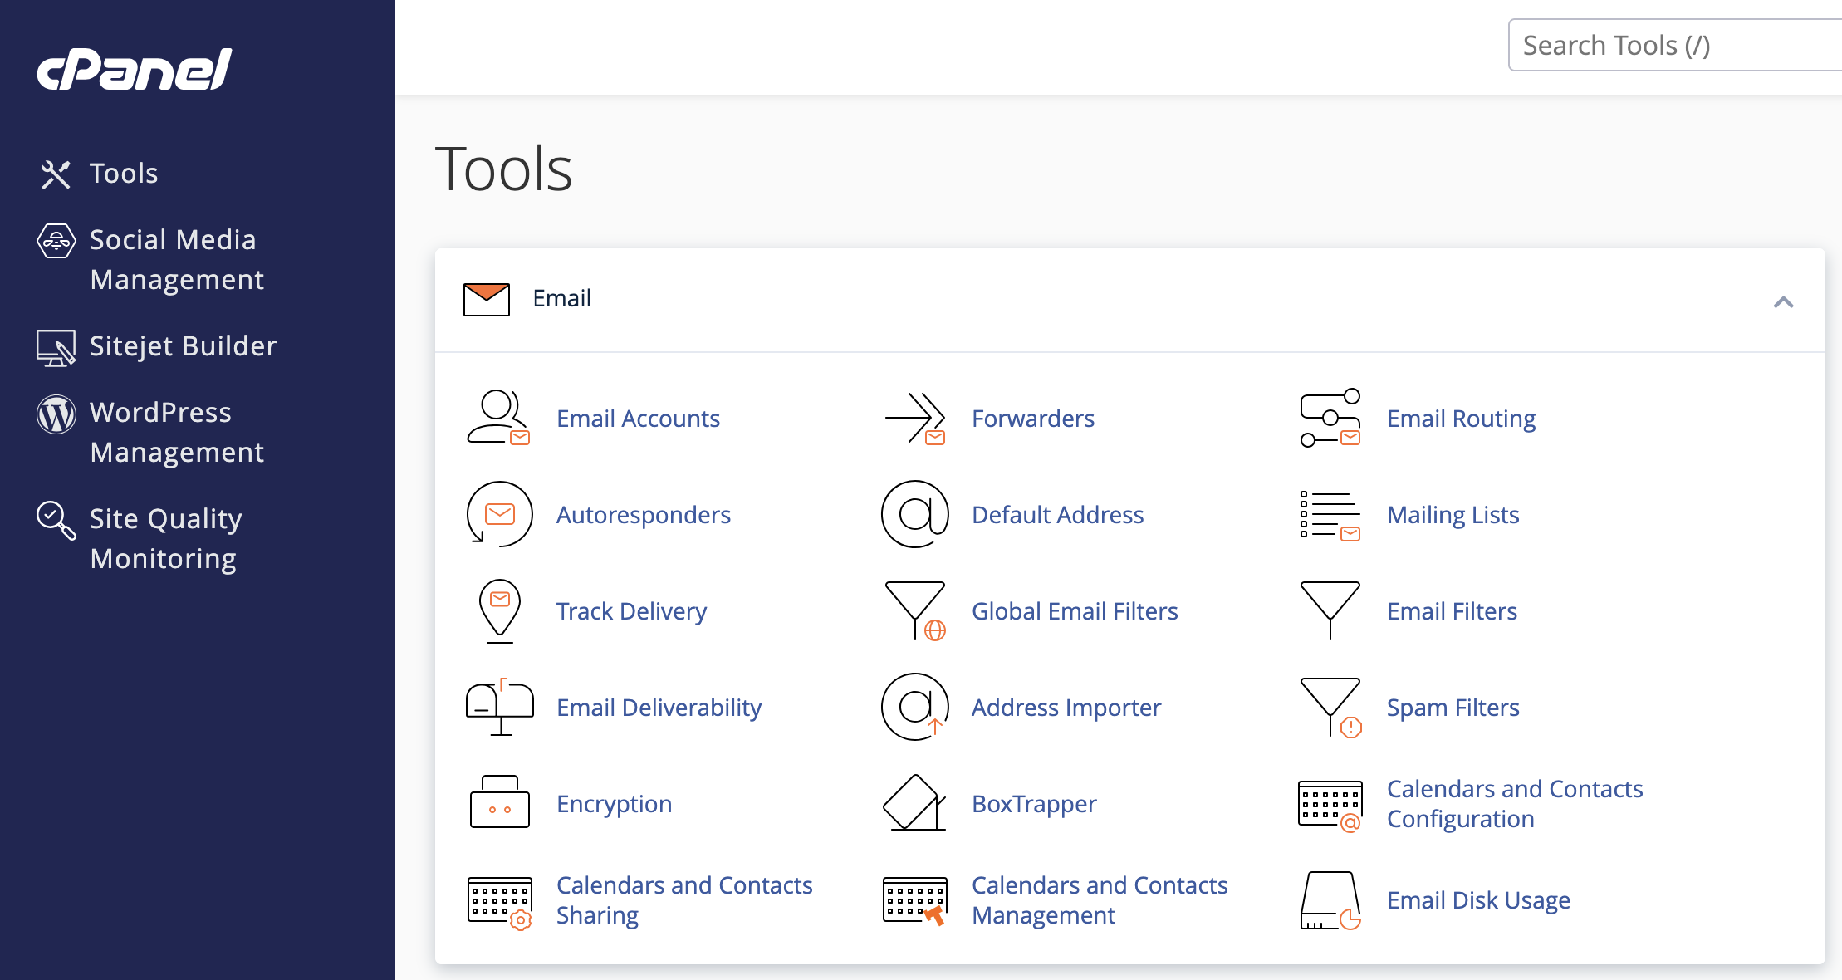Open the Mailing Lists link
Viewport: 1842px width, 980px height.
[1453, 515]
